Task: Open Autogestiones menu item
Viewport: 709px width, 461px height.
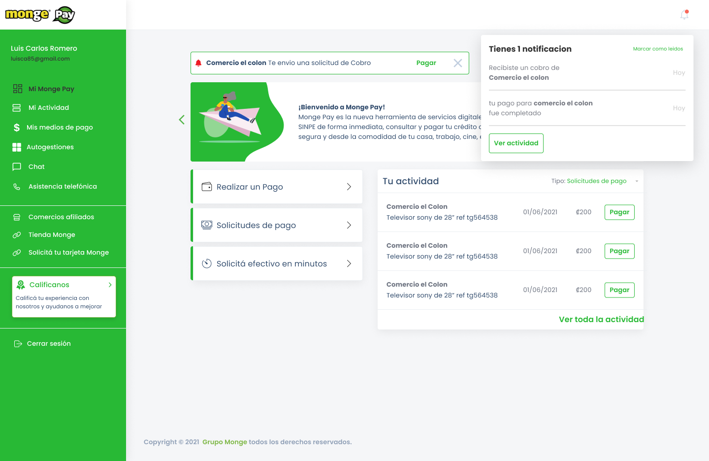Action: coord(50,147)
